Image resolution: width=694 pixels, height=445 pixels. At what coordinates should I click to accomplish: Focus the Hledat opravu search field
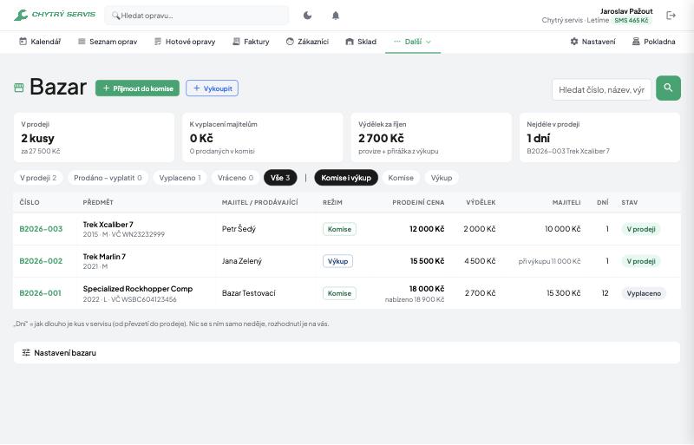click(x=197, y=16)
